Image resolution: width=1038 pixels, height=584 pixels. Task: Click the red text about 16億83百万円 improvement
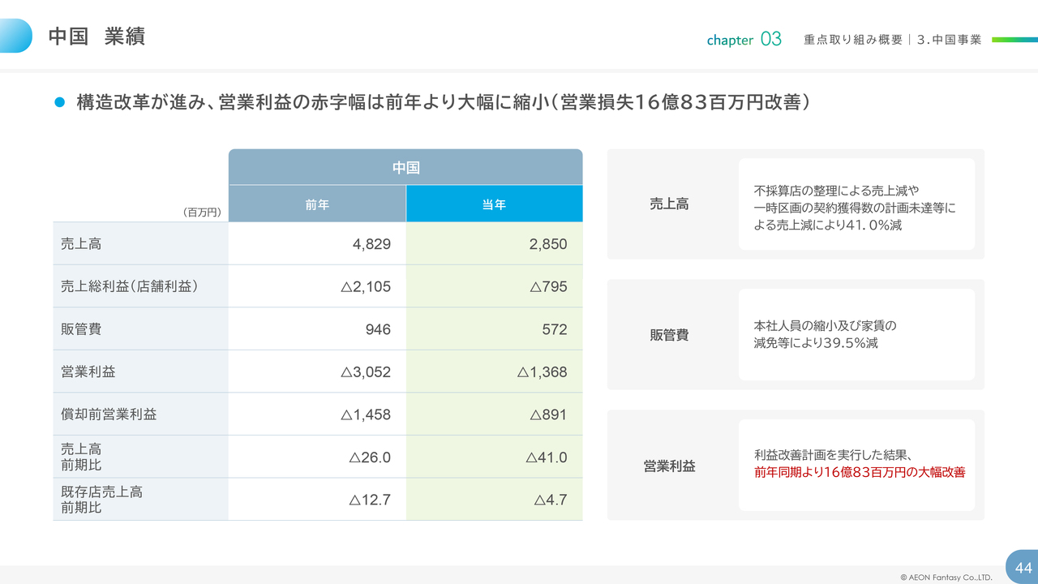[860, 472]
